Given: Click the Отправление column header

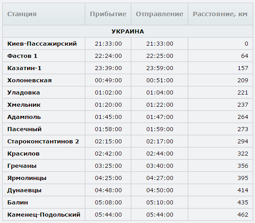Looking at the screenshot, I should tap(159, 14).
